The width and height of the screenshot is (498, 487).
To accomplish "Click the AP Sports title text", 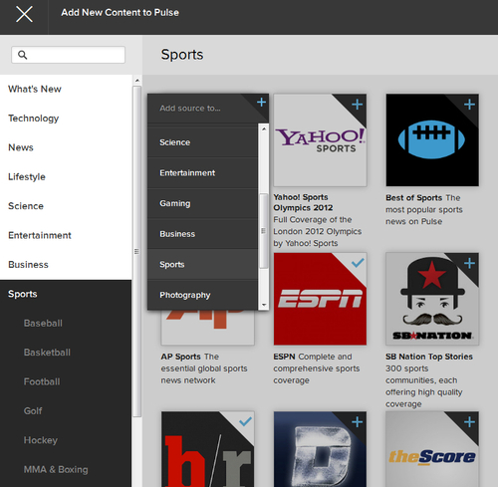I will coord(180,357).
